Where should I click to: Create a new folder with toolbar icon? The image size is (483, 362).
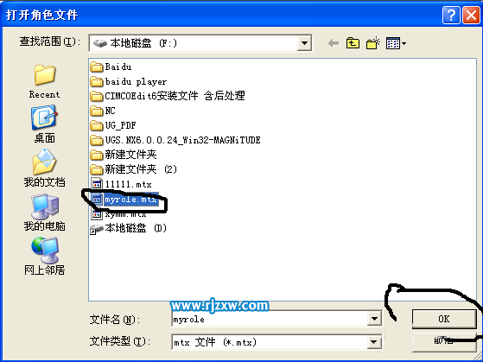click(373, 43)
